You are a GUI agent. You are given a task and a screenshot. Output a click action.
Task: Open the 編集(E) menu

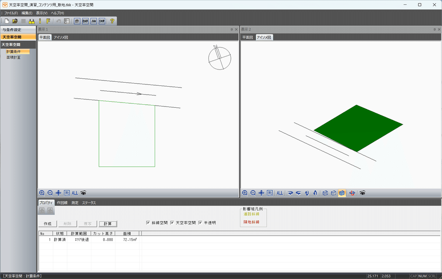coord(27,13)
